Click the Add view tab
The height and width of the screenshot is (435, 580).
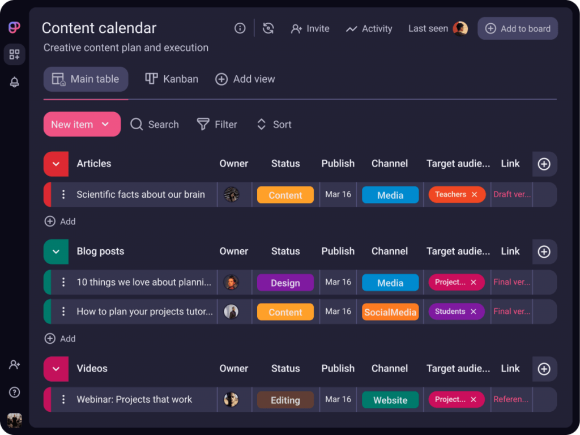[x=245, y=79]
